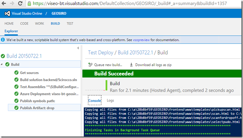Image resolution: width=243 pixels, height=138 pixels.
Task: Click Download all logs as zip
Action: click(151, 65)
